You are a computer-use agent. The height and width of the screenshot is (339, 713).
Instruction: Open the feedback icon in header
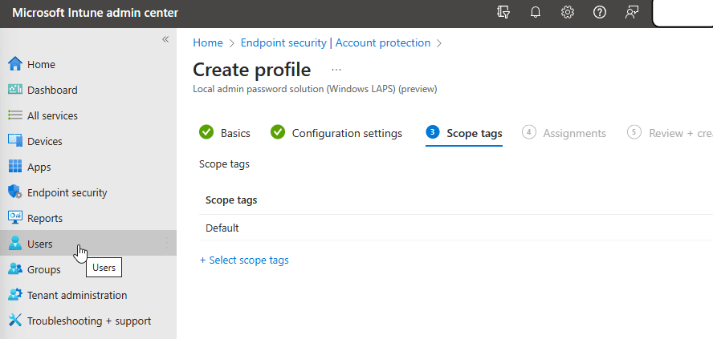point(632,13)
